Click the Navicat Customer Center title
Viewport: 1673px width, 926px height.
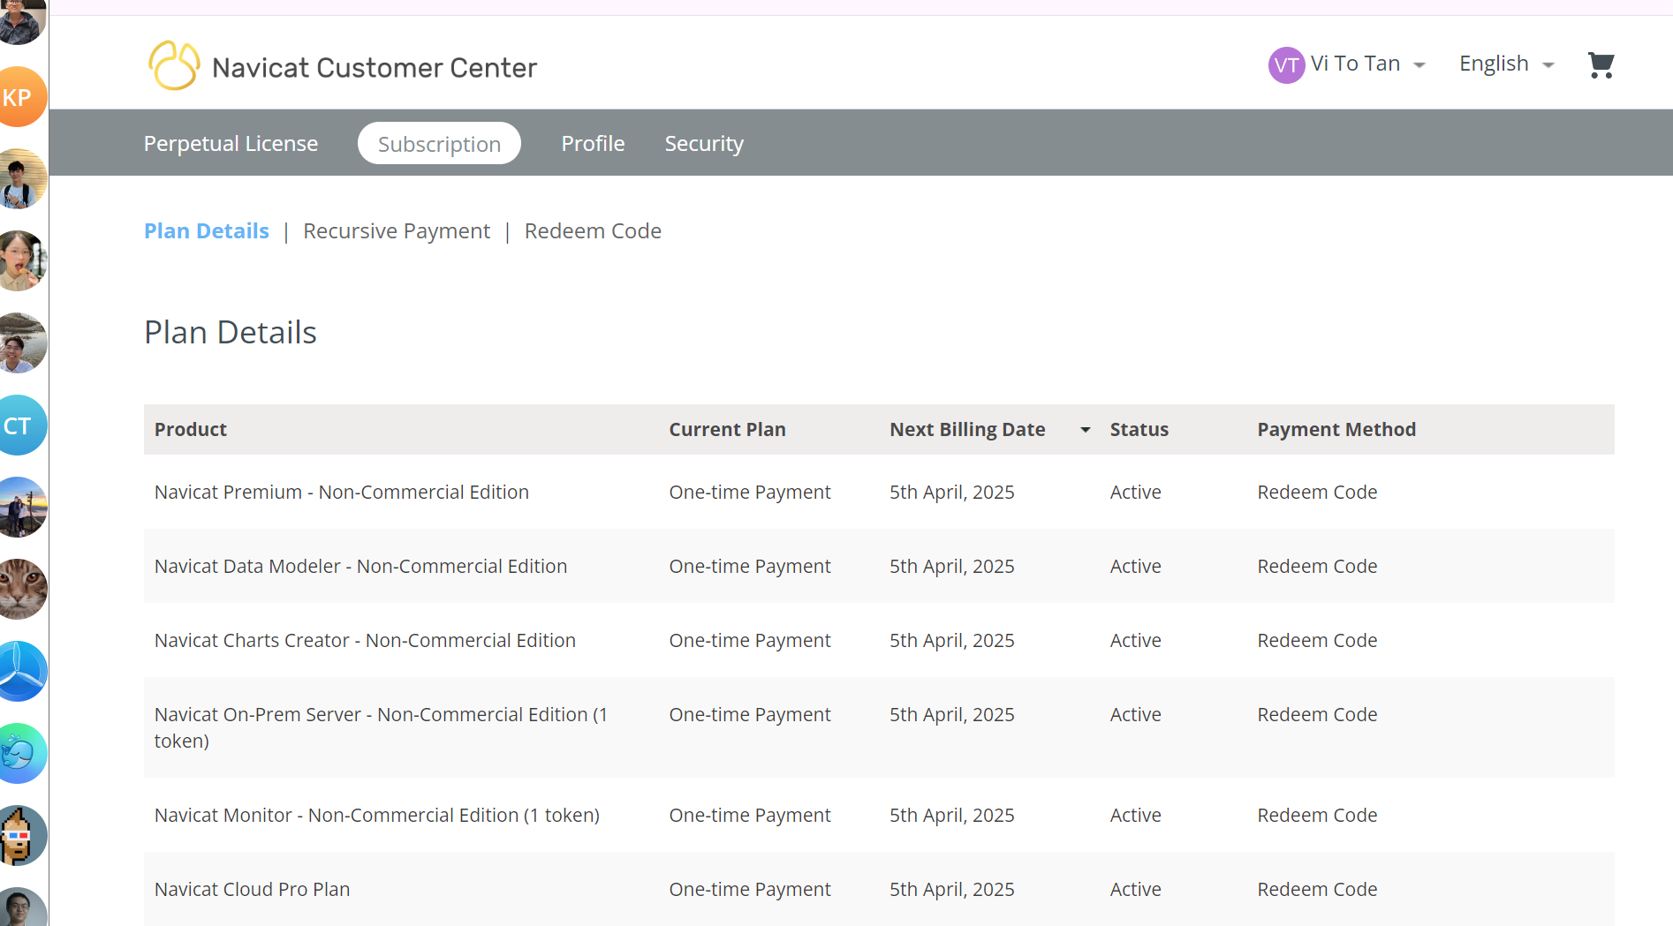coord(375,68)
